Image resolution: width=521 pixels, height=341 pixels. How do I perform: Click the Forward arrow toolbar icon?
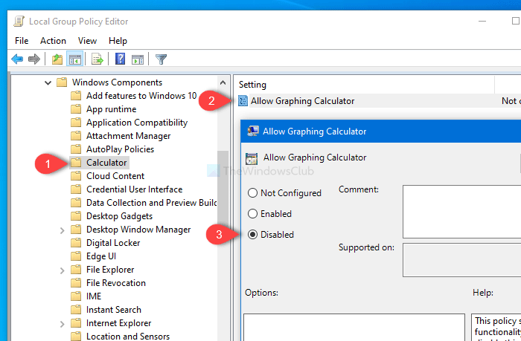pyautogui.click(x=34, y=59)
